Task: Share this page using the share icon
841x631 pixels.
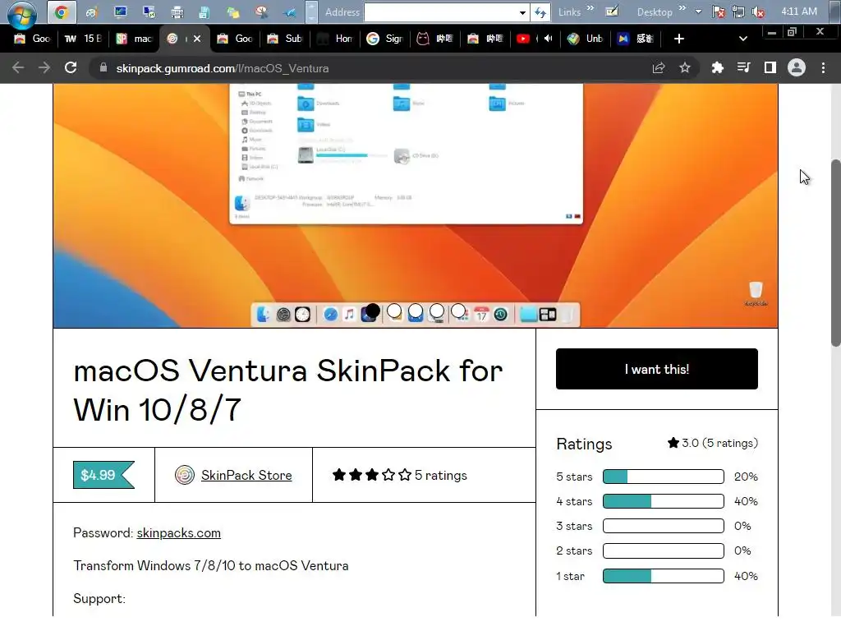Action: 659,67
